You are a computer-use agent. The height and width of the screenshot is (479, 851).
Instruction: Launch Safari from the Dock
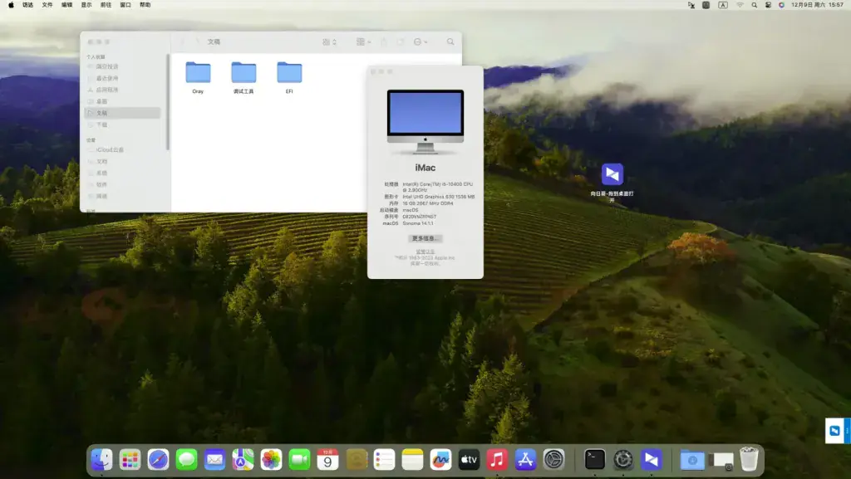point(158,460)
